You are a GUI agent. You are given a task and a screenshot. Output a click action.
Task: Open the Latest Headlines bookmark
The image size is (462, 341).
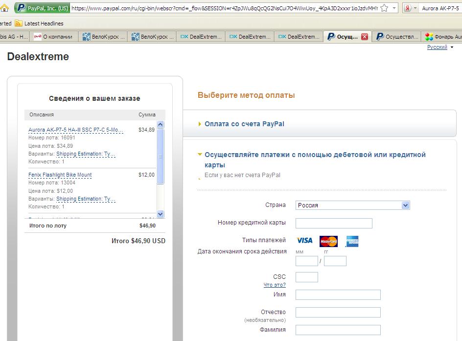tap(44, 23)
